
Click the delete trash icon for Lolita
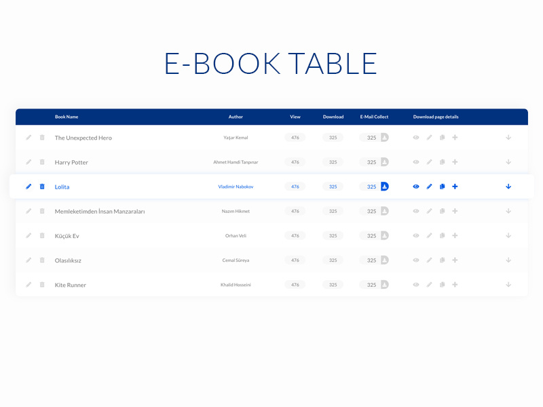42,187
